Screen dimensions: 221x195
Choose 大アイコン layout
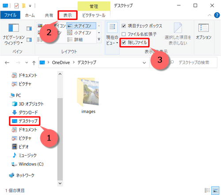click(81, 26)
